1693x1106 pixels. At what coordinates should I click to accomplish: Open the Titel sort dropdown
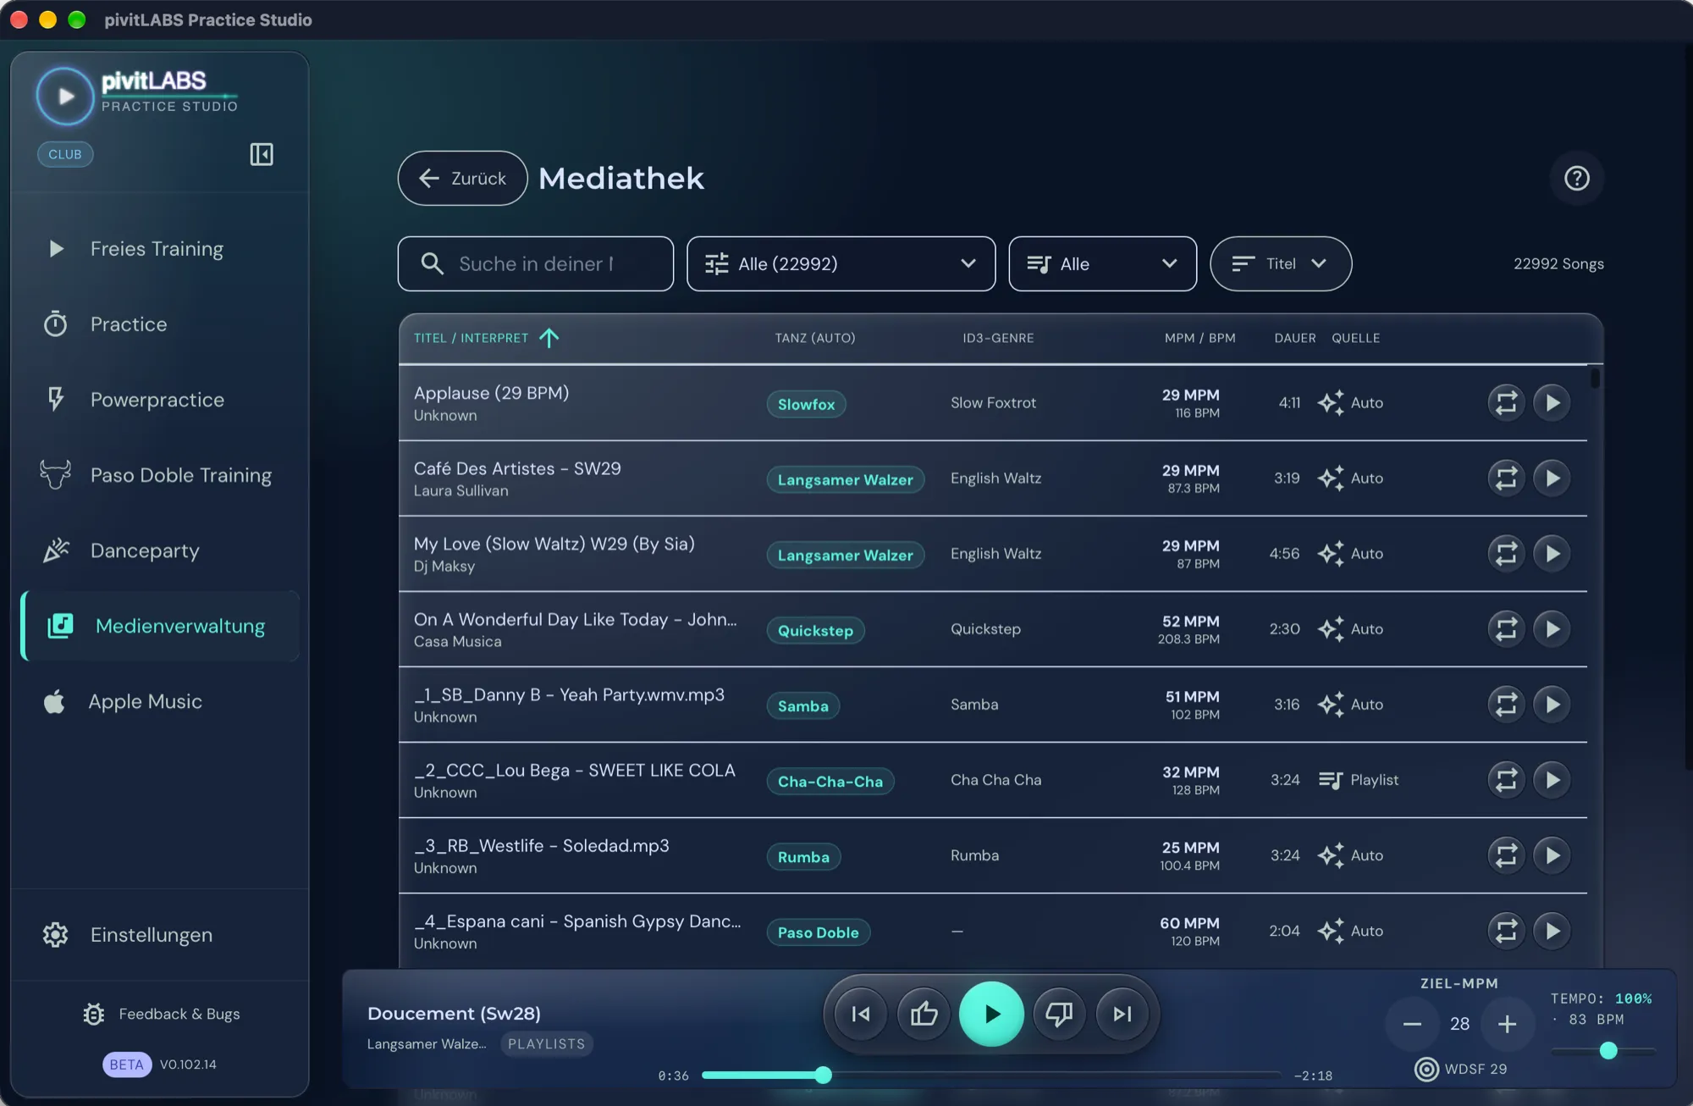1281,263
